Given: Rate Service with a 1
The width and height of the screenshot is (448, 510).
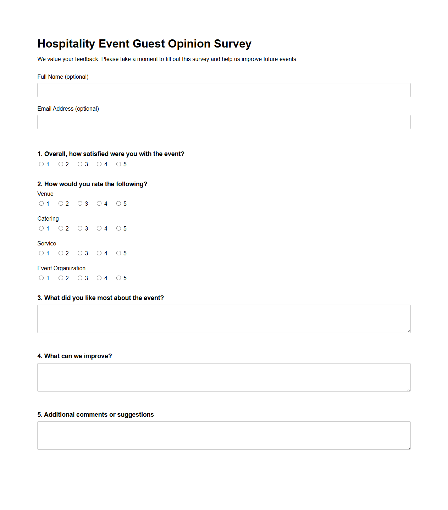Looking at the screenshot, I should (41, 253).
